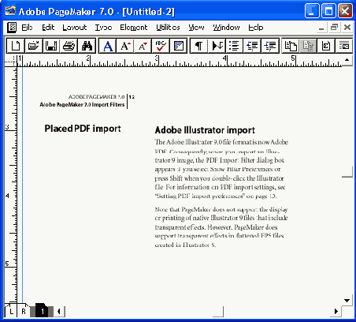Open the Element menu
Image resolution: width=356 pixels, height=322 pixels.
tap(134, 28)
